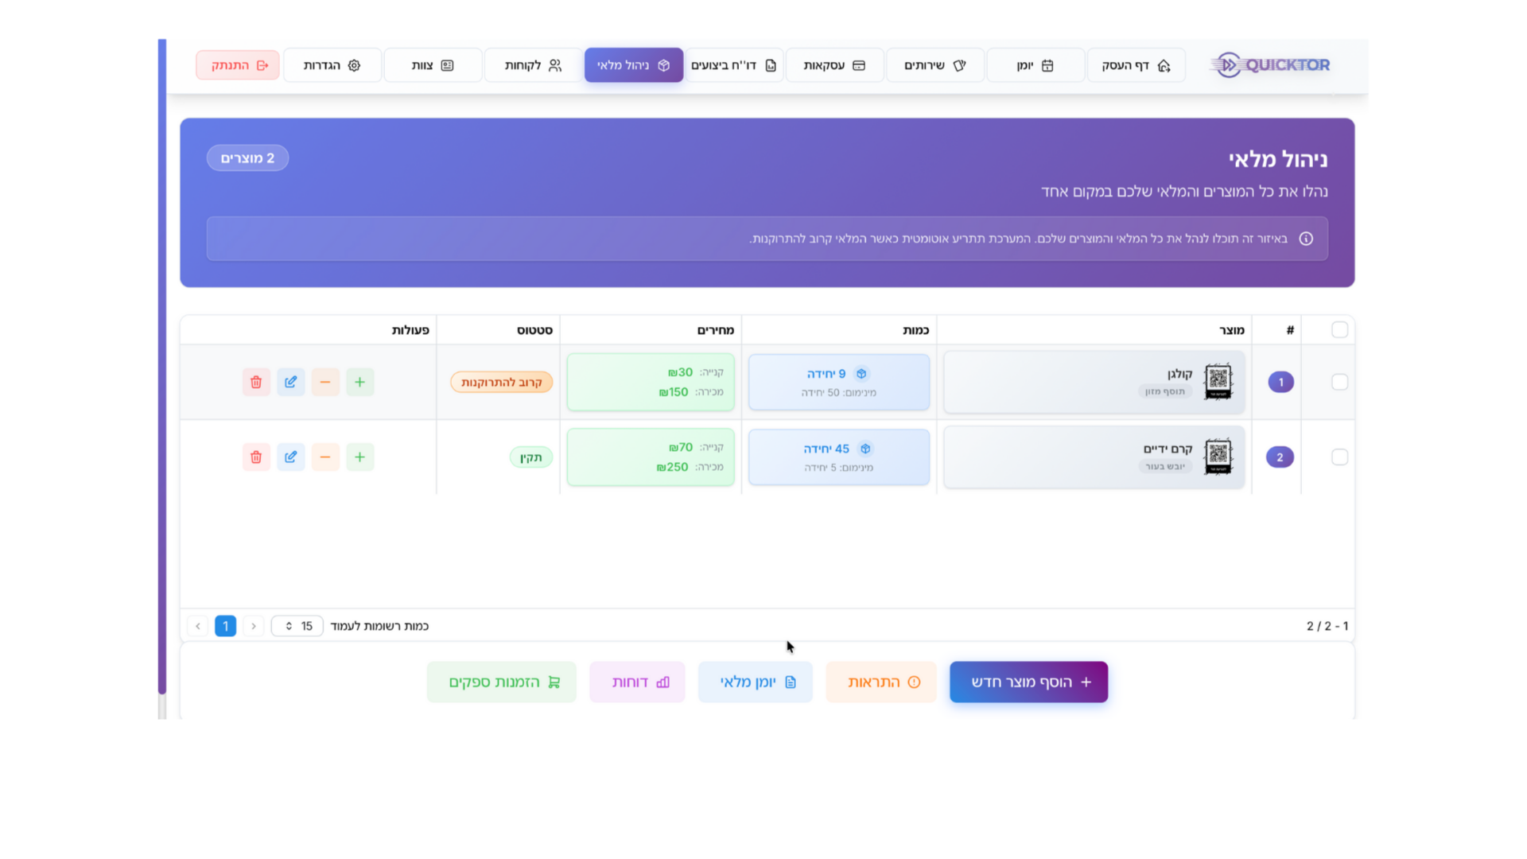
Task: Open the הזמנות ספקים button
Action: tap(502, 682)
